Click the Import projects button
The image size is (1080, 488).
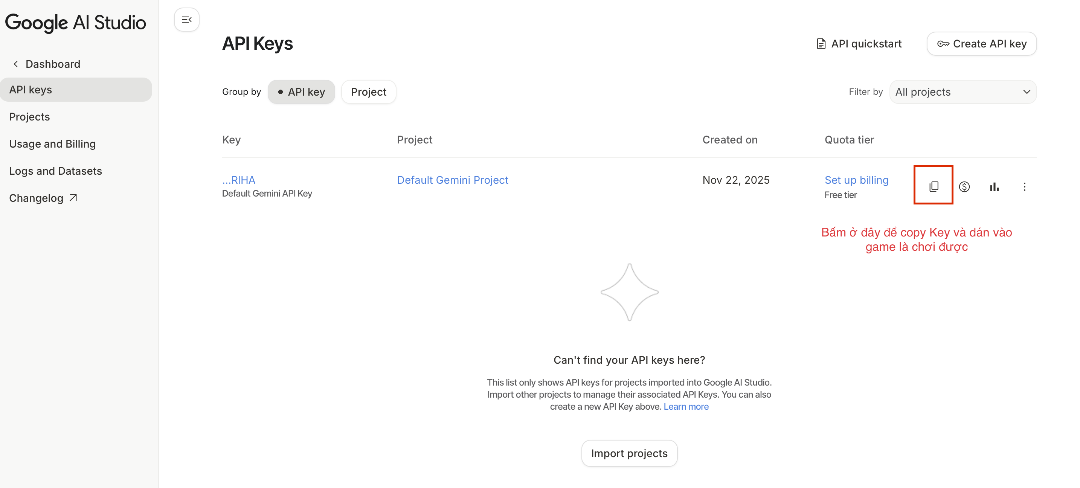tap(629, 453)
